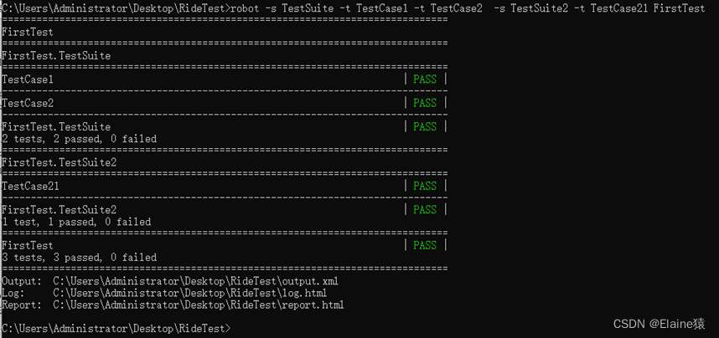Click the report.html file path
The height and width of the screenshot is (338, 719).
click(199, 305)
